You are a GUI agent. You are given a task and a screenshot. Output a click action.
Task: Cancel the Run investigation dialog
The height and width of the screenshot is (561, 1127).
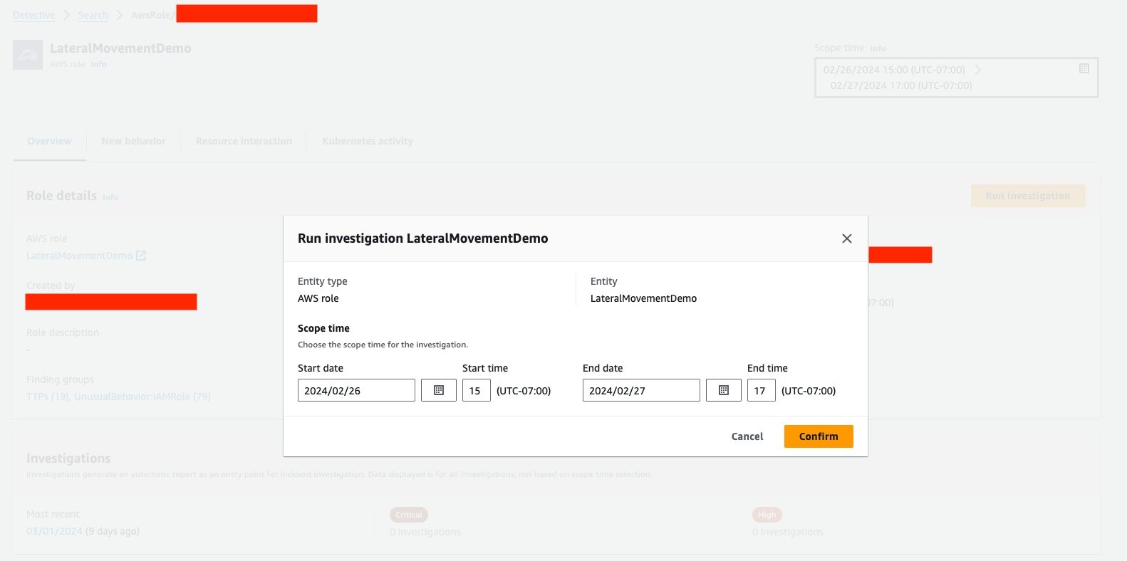click(x=747, y=436)
